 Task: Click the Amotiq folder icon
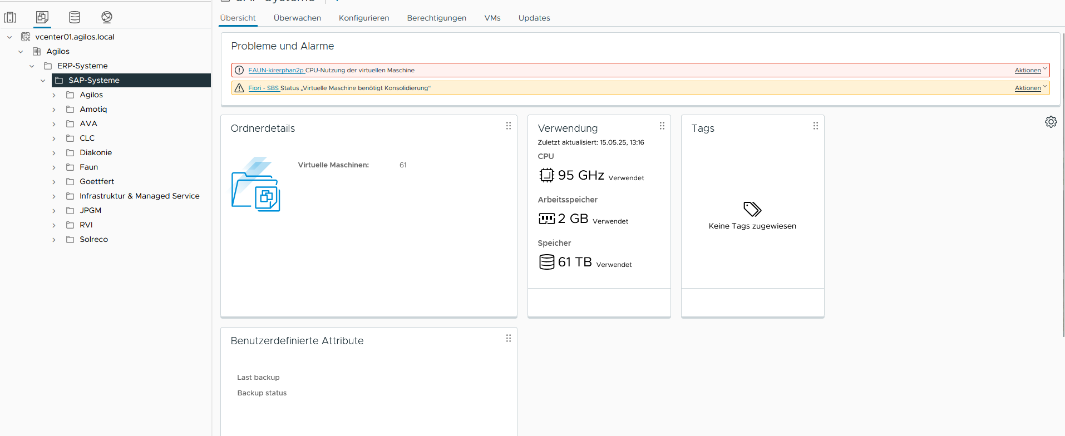[70, 109]
